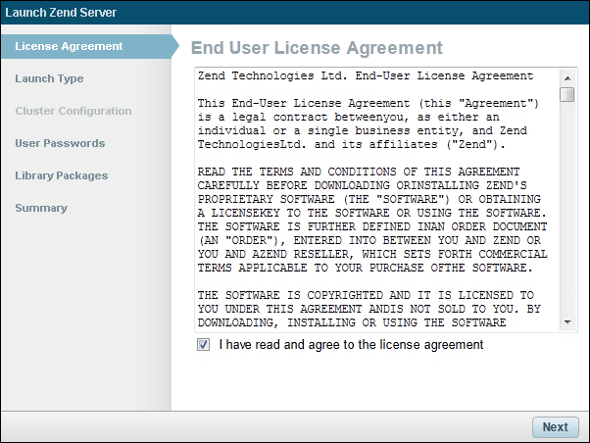Select the License Agreement step in sidebar
590x443 pixels.
(x=69, y=46)
